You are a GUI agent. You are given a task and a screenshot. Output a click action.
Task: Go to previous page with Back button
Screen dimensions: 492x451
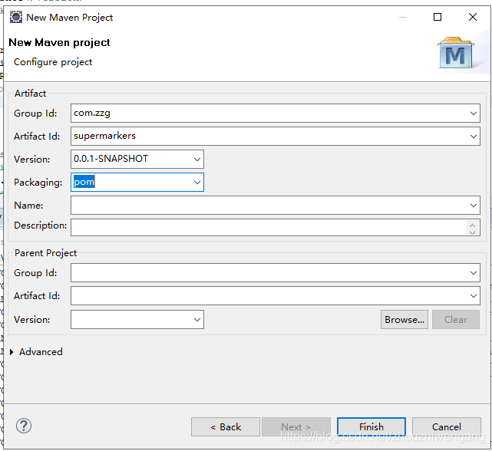tap(226, 427)
